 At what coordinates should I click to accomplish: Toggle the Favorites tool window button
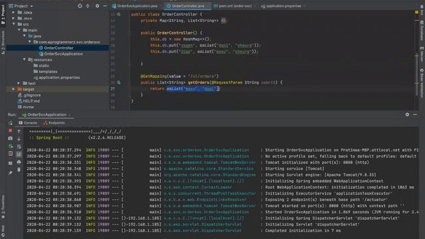pyautogui.click(x=3, y=207)
